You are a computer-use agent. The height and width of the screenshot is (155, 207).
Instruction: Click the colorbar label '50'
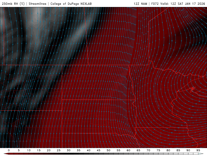[108, 150]
